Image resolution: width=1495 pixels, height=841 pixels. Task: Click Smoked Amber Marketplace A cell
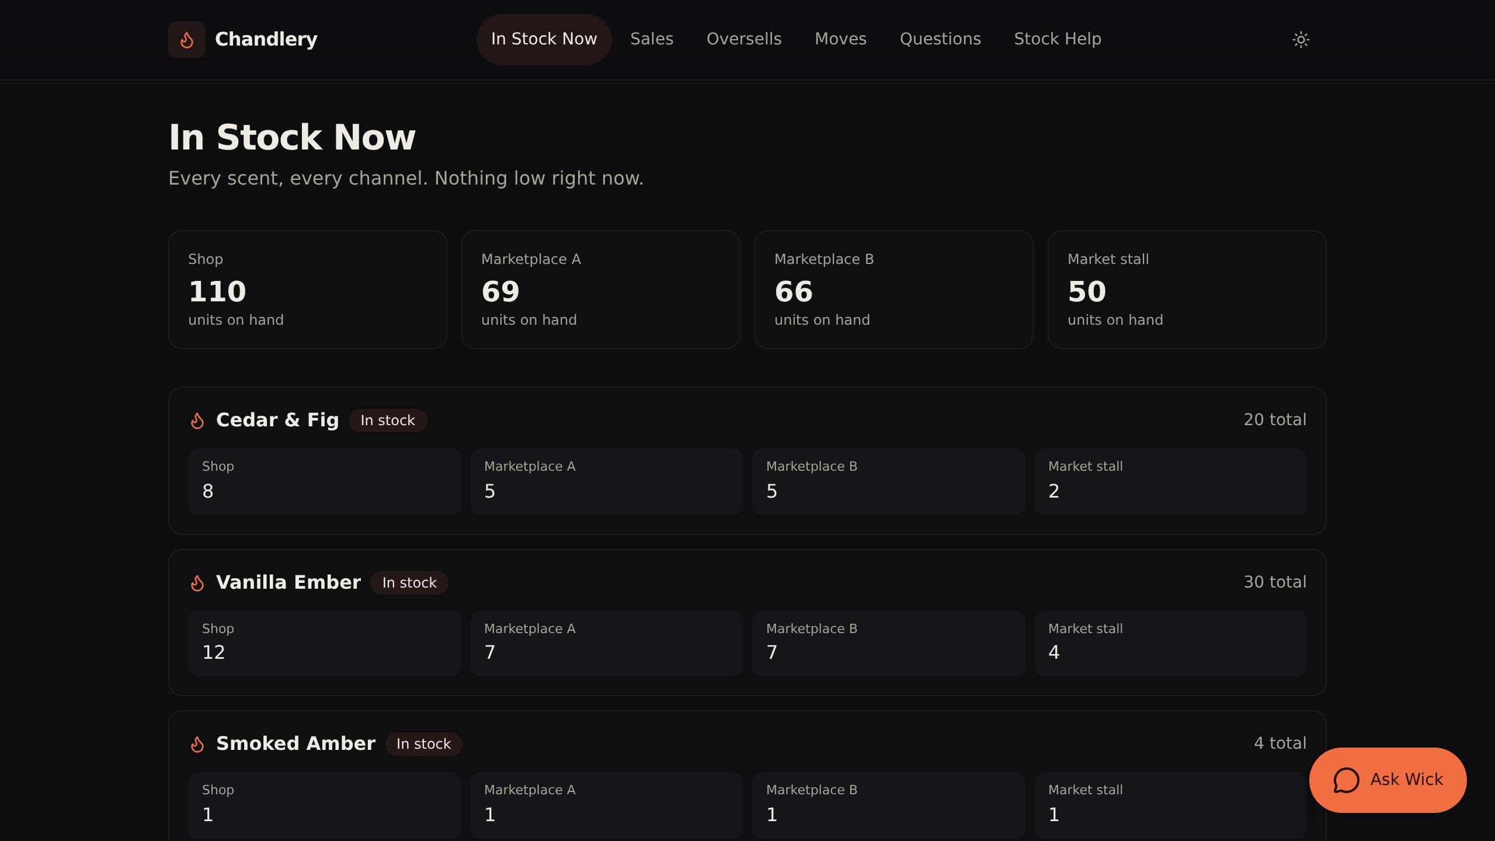pyautogui.click(x=606, y=805)
